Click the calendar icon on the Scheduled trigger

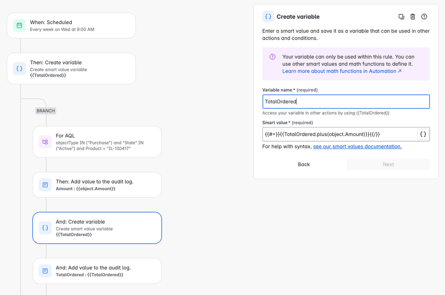(x=19, y=25)
